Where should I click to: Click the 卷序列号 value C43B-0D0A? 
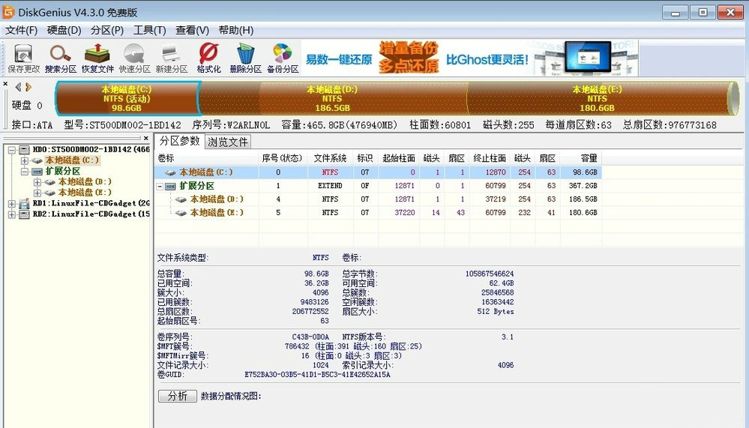[x=310, y=337]
